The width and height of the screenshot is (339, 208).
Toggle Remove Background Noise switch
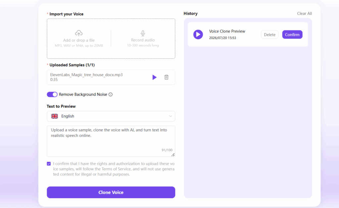click(x=52, y=94)
